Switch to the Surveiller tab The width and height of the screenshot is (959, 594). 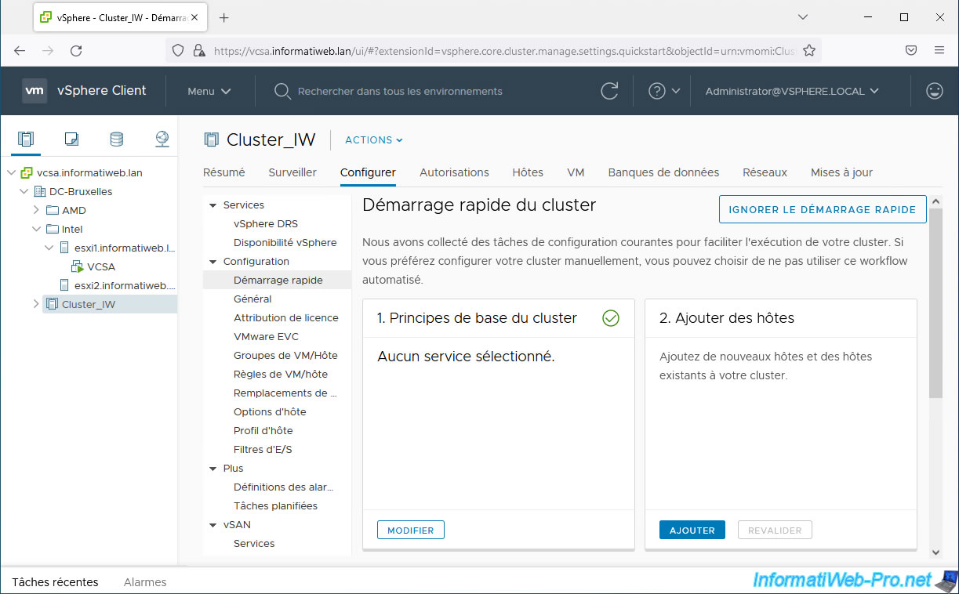(x=292, y=172)
